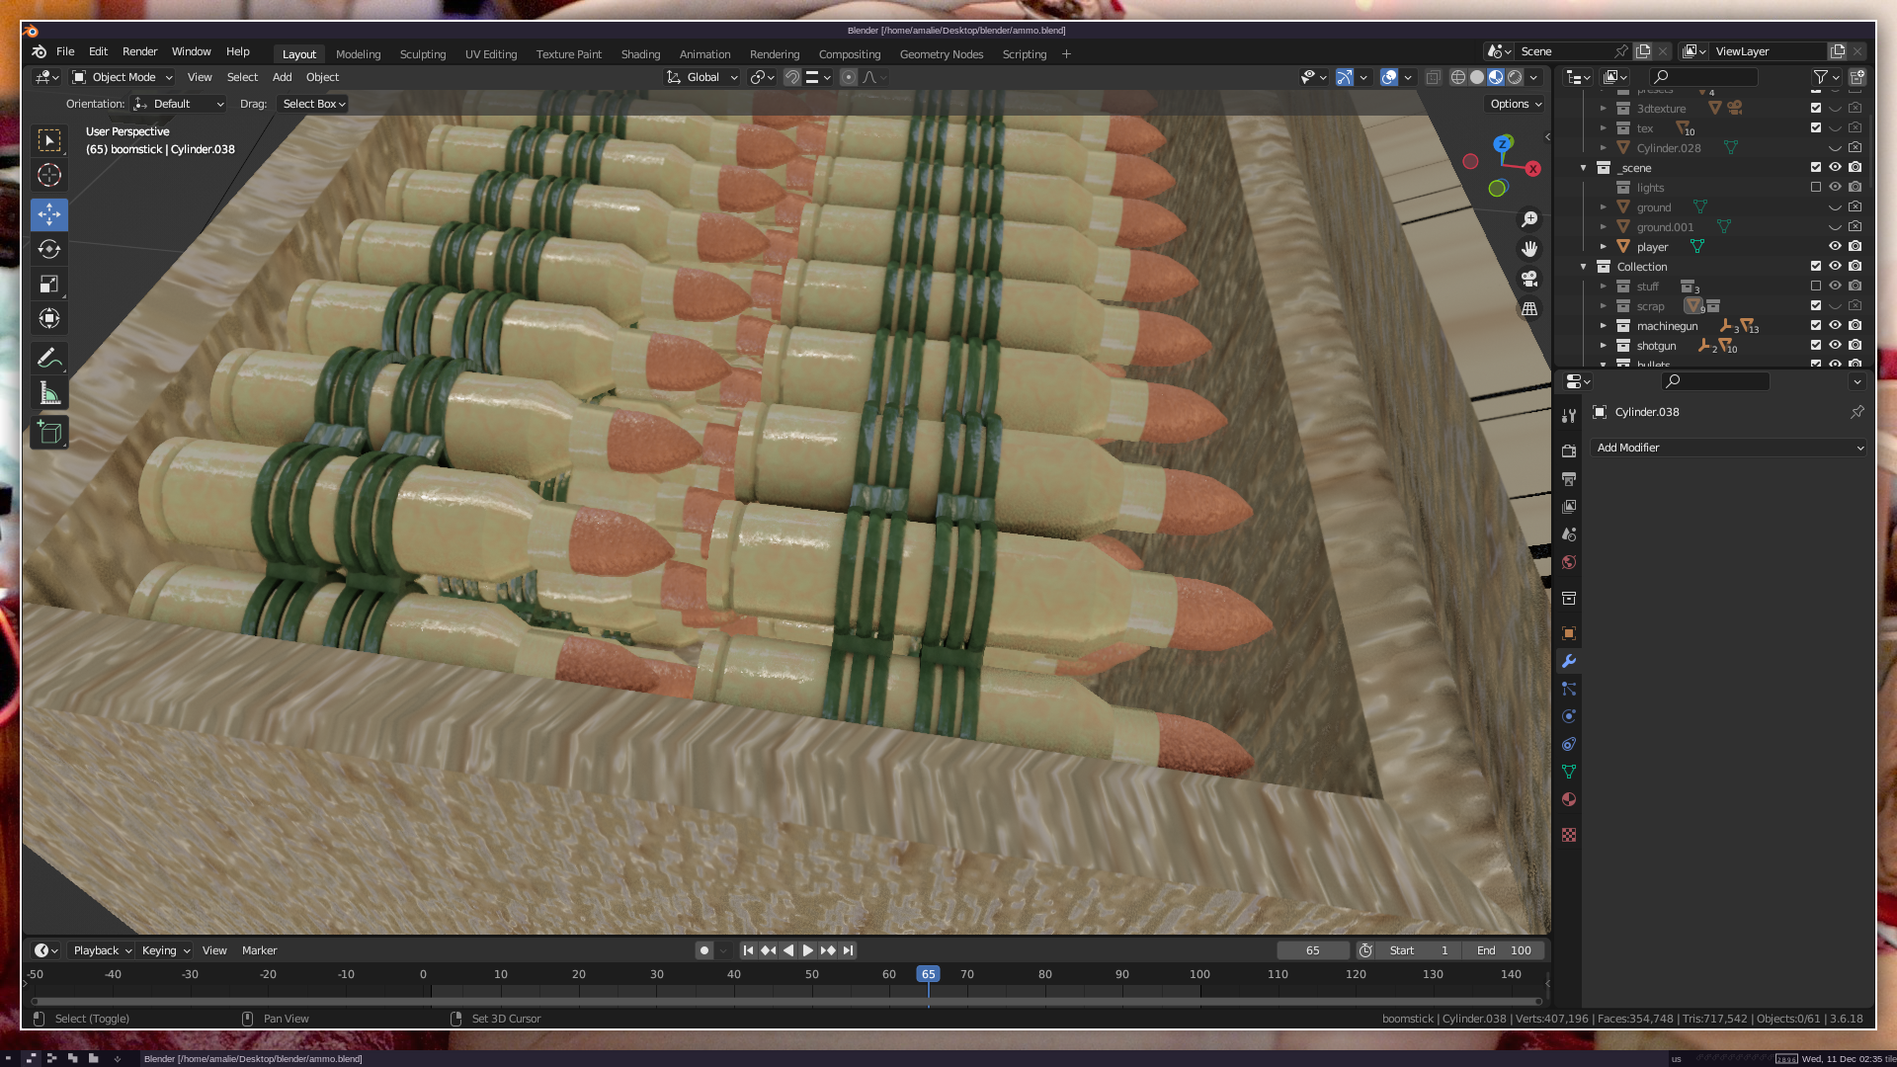Select the Move tool in toolbar

point(49,214)
